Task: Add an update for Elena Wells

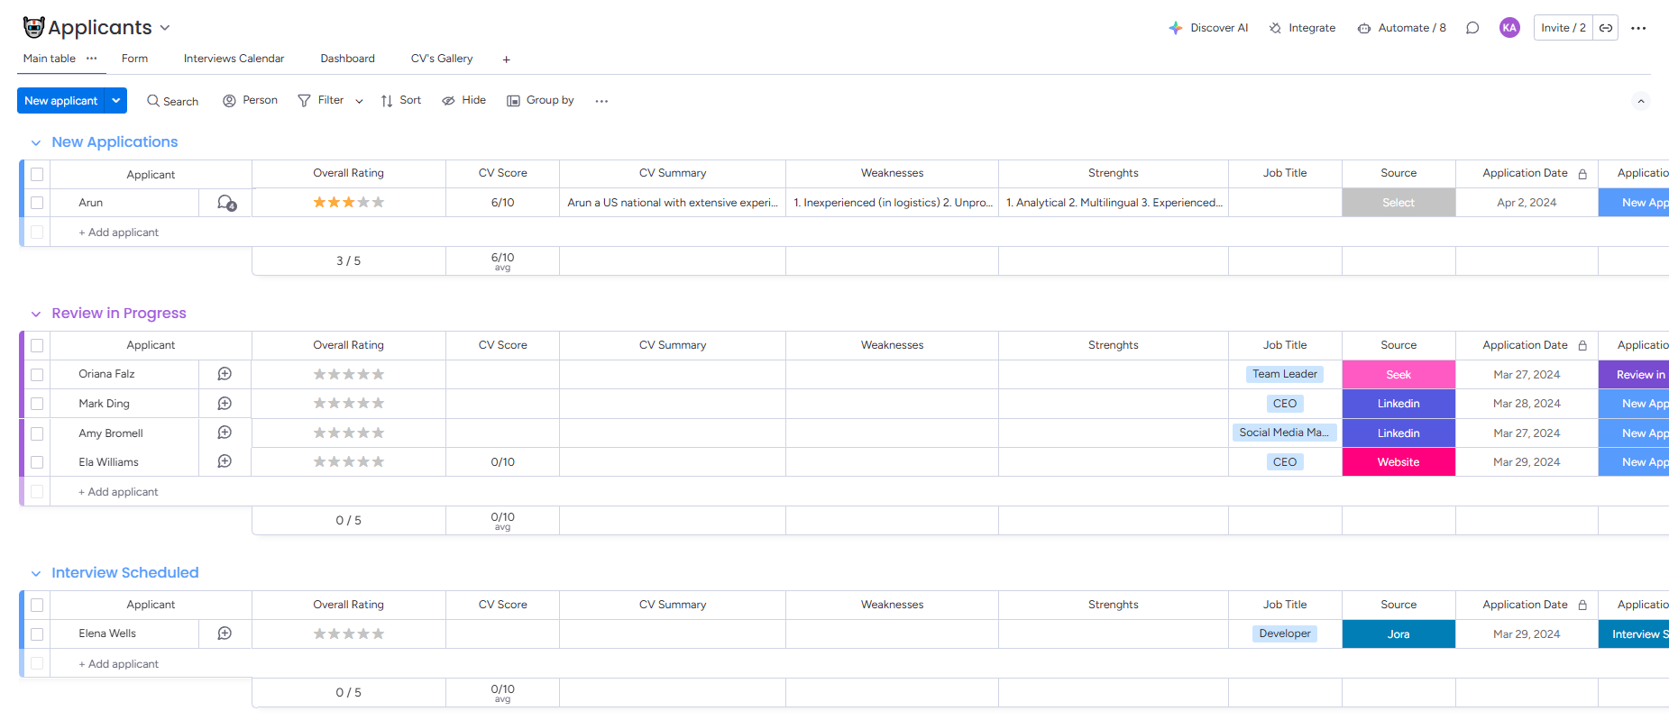Action: coord(225,633)
